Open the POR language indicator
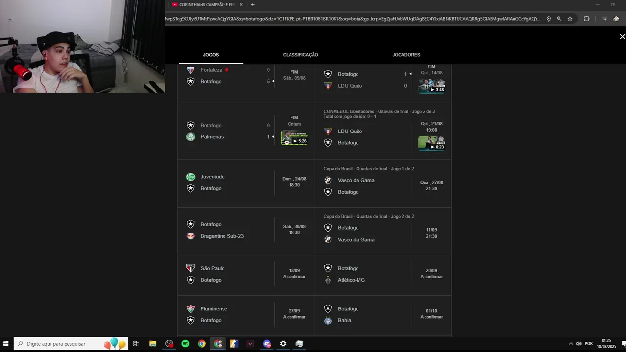The width and height of the screenshot is (626, 352). (589, 344)
